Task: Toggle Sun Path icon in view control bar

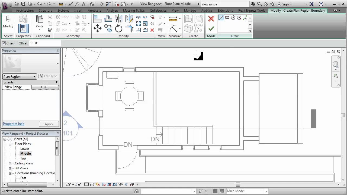Action: coord(98,184)
